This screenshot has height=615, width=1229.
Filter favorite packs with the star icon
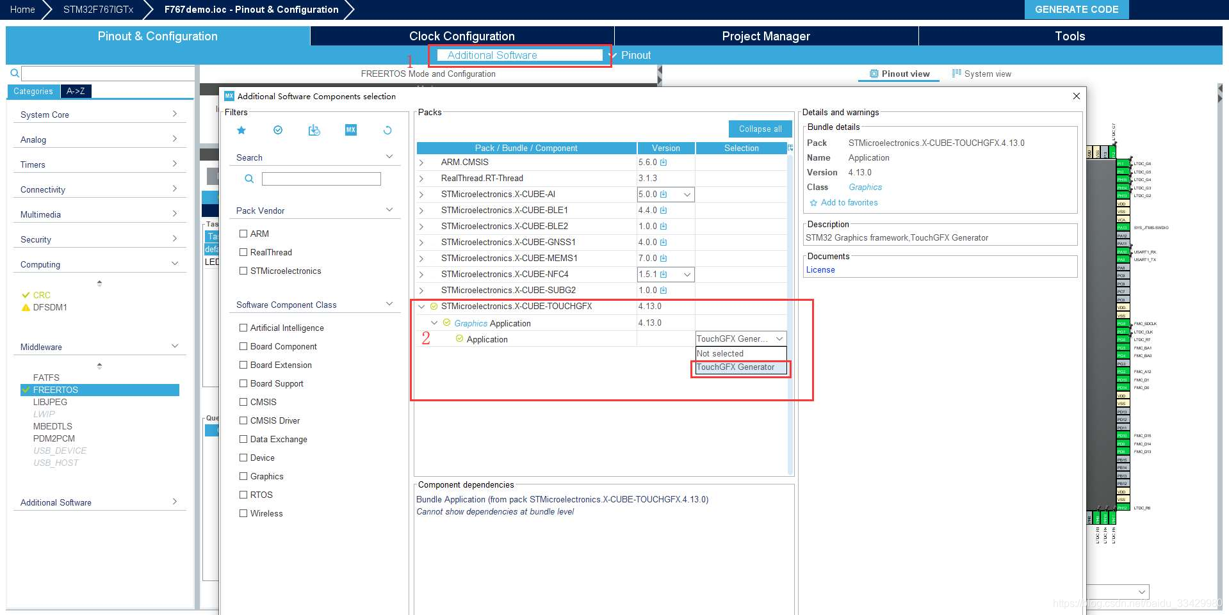(241, 130)
